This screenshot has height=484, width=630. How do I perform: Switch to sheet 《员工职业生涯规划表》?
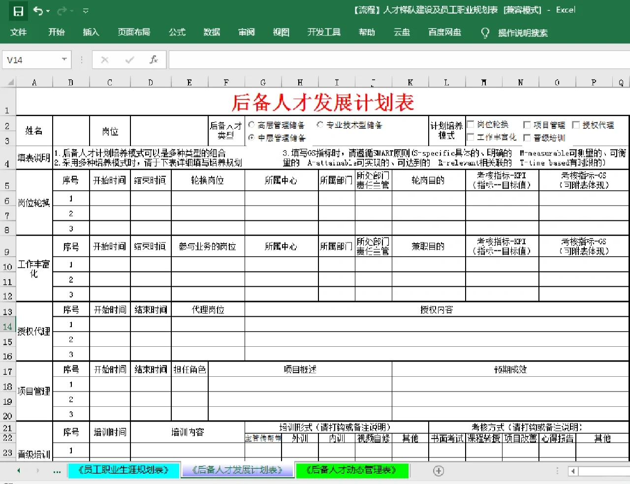[124, 470]
